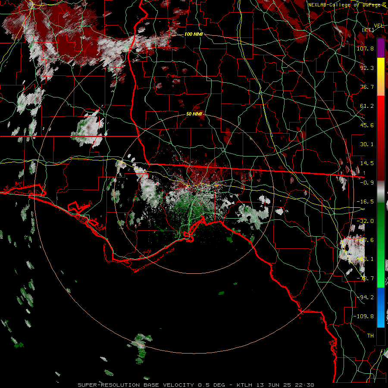Click the 92.3 velocity scale value
388x388 pixels.
(x=367, y=68)
